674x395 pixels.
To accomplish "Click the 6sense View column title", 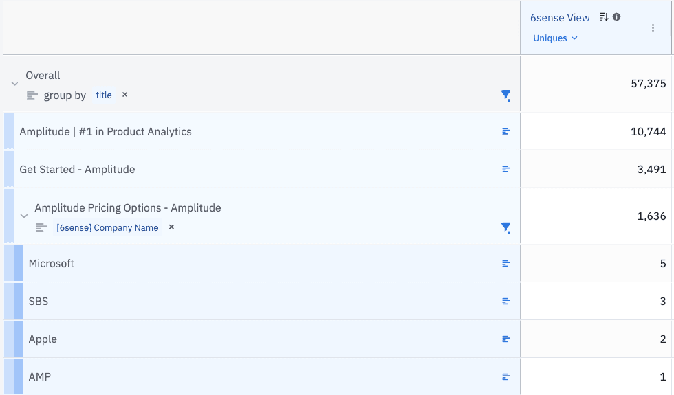I will (x=560, y=18).
